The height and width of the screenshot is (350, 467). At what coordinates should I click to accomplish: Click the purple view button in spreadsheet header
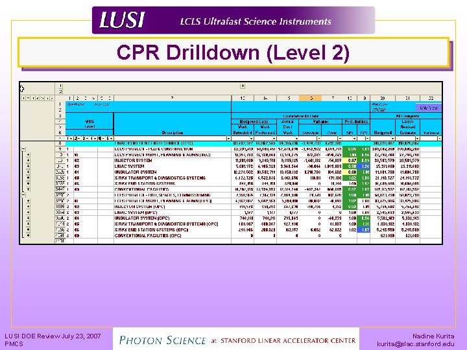pyautogui.click(x=429, y=108)
